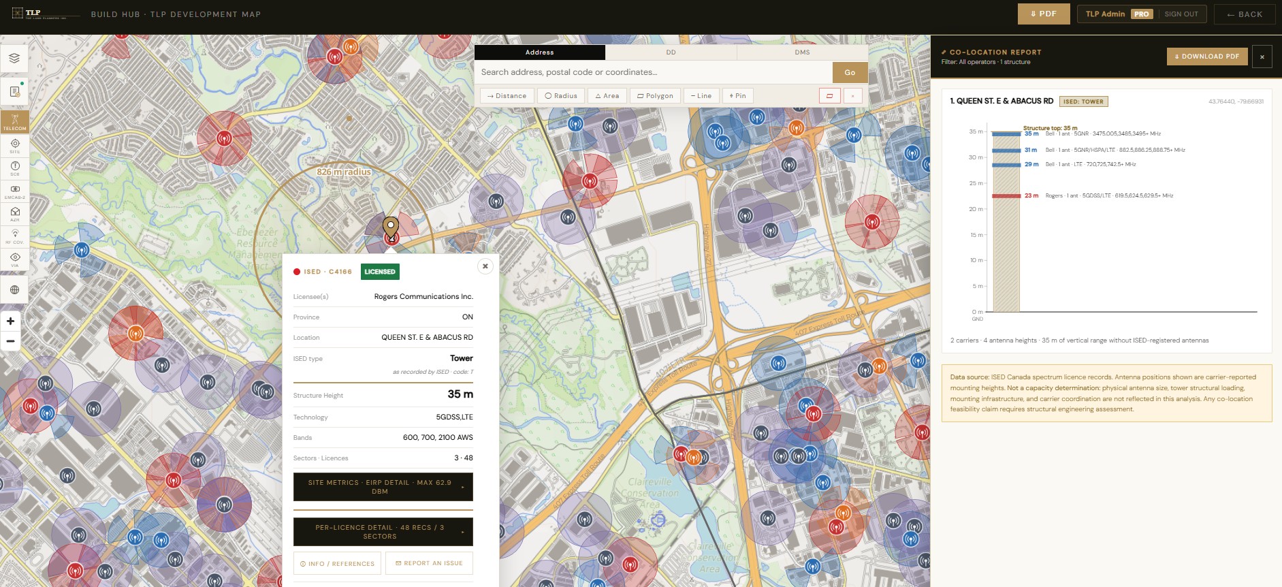The width and height of the screenshot is (1282, 587).
Task: Click the Sign Out link
Action: coord(1181,14)
